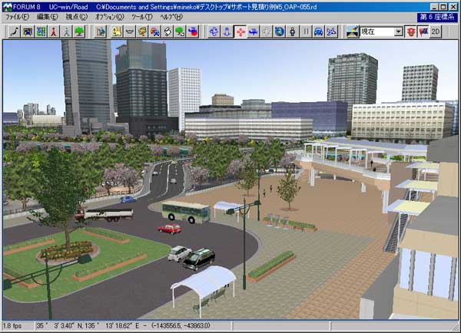Screen dimensions: 461x333
Task: Click the pause button in toolbar
Action: [306, 31]
